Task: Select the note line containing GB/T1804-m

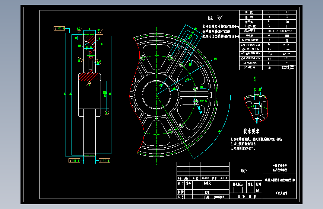Action: coord(221,26)
